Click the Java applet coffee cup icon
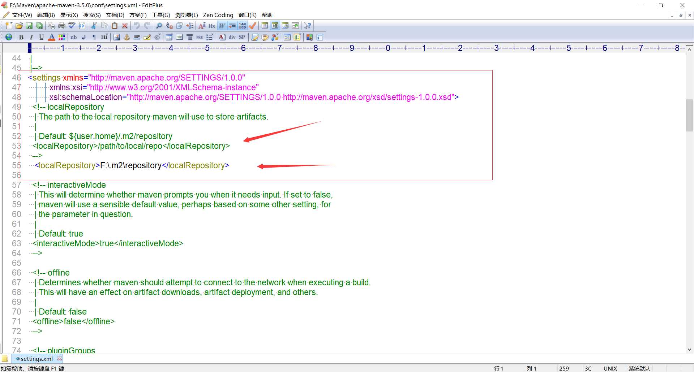The image size is (694, 372). tap(265, 37)
